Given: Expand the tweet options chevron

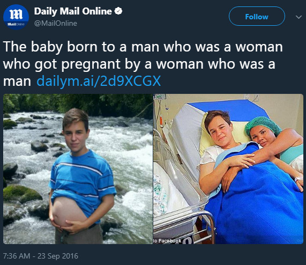Looking at the screenshot, I should [x=298, y=17].
